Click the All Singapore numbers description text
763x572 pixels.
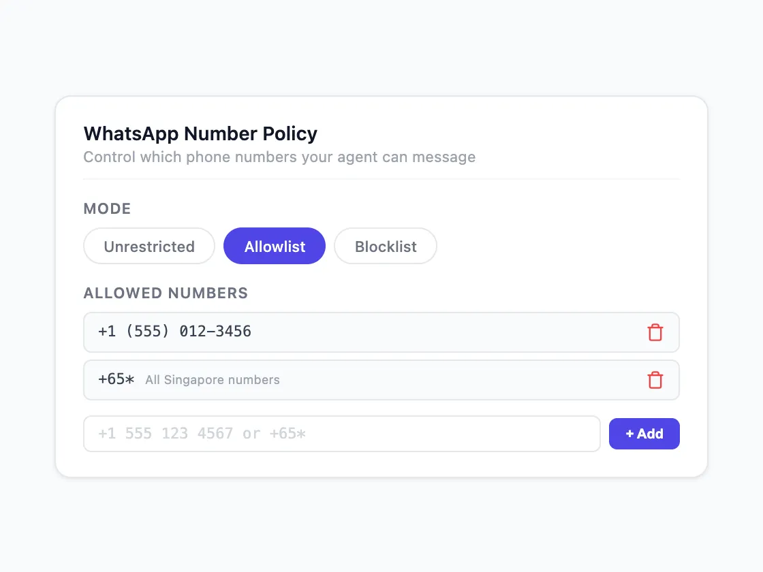tap(212, 380)
